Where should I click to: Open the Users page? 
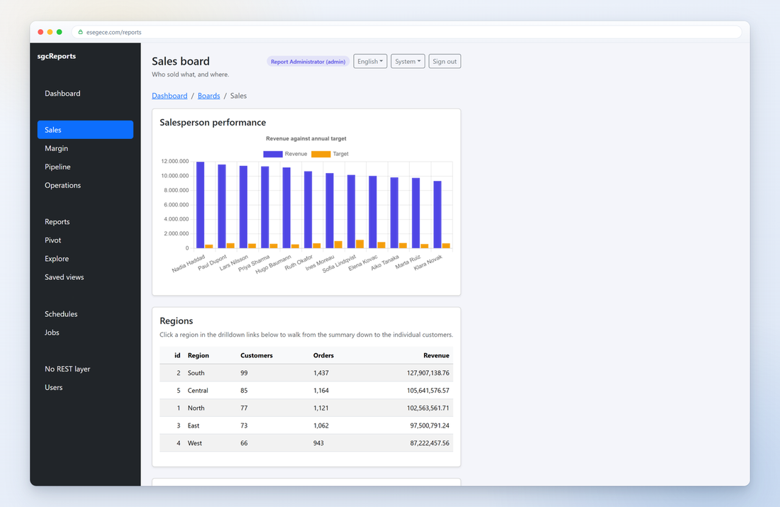(x=53, y=388)
